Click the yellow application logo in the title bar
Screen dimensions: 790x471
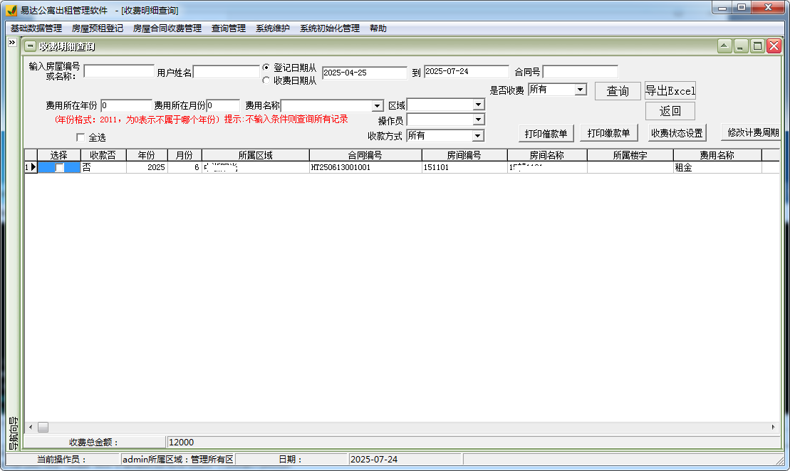click(x=10, y=8)
